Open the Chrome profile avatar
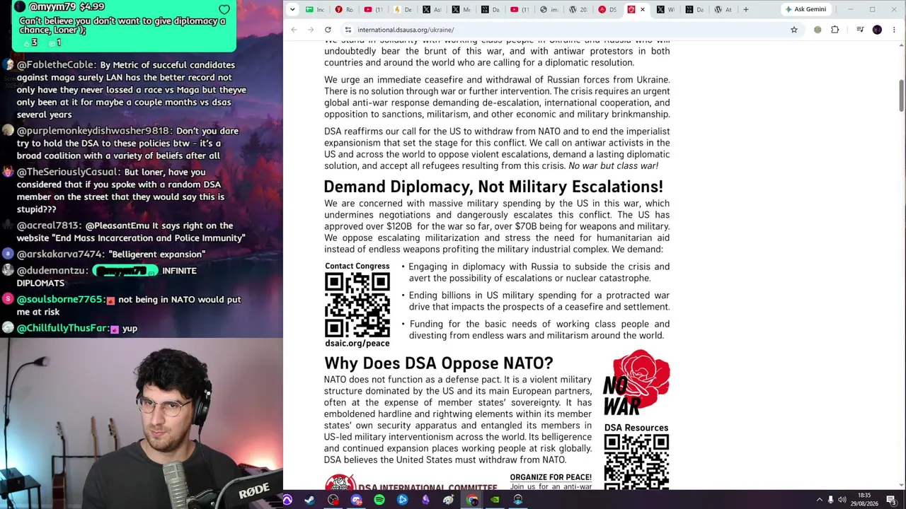The image size is (906, 509). pos(877,30)
